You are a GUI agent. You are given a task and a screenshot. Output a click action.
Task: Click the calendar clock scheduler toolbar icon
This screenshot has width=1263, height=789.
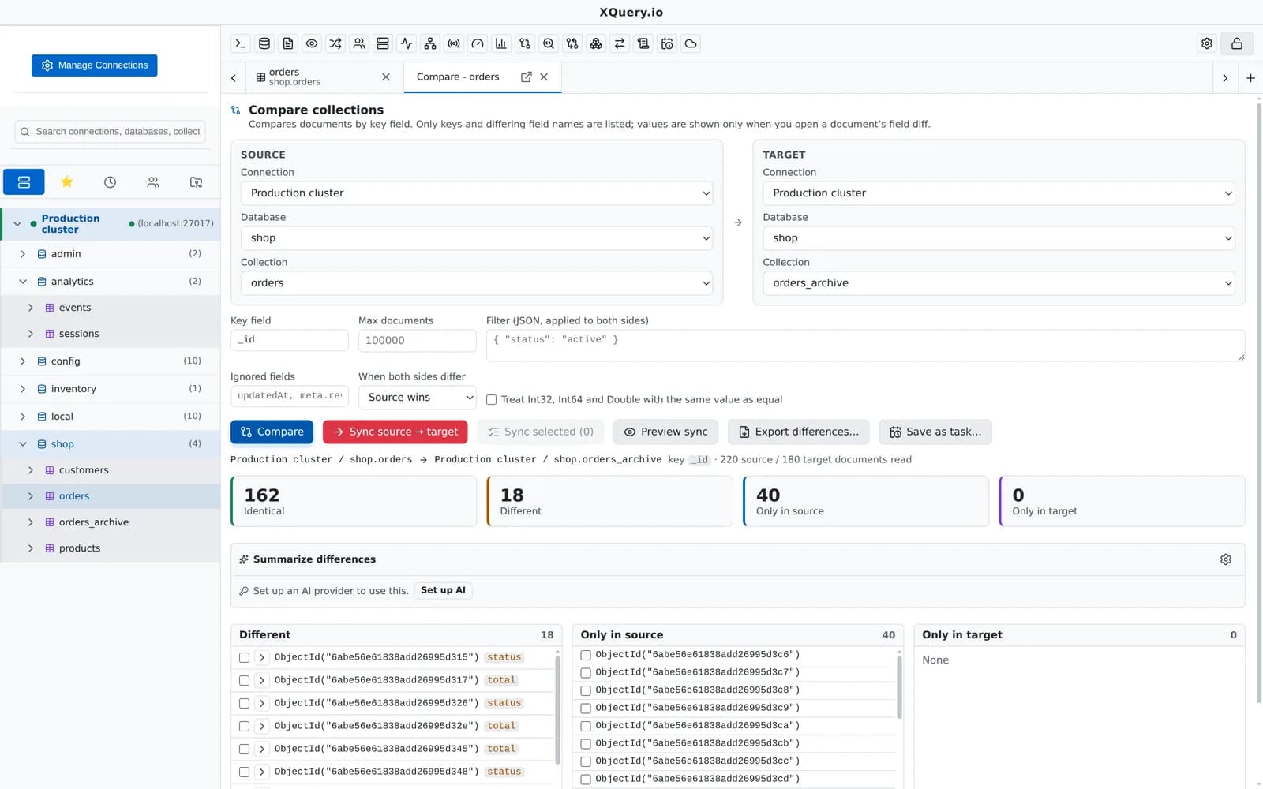coord(667,43)
